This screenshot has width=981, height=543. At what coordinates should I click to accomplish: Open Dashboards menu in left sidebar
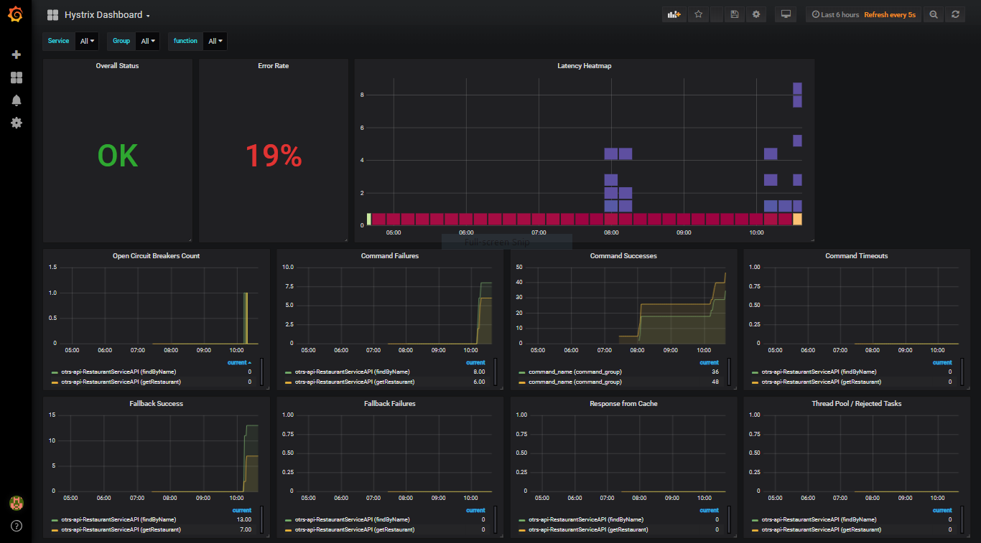(16, 77)
